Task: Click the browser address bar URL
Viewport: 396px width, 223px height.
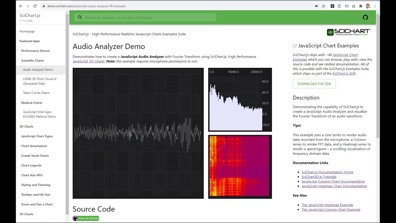Action: [x=86, y=6]
